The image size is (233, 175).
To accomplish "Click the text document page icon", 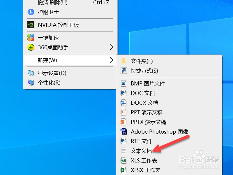I will click(x=123, y=151).
